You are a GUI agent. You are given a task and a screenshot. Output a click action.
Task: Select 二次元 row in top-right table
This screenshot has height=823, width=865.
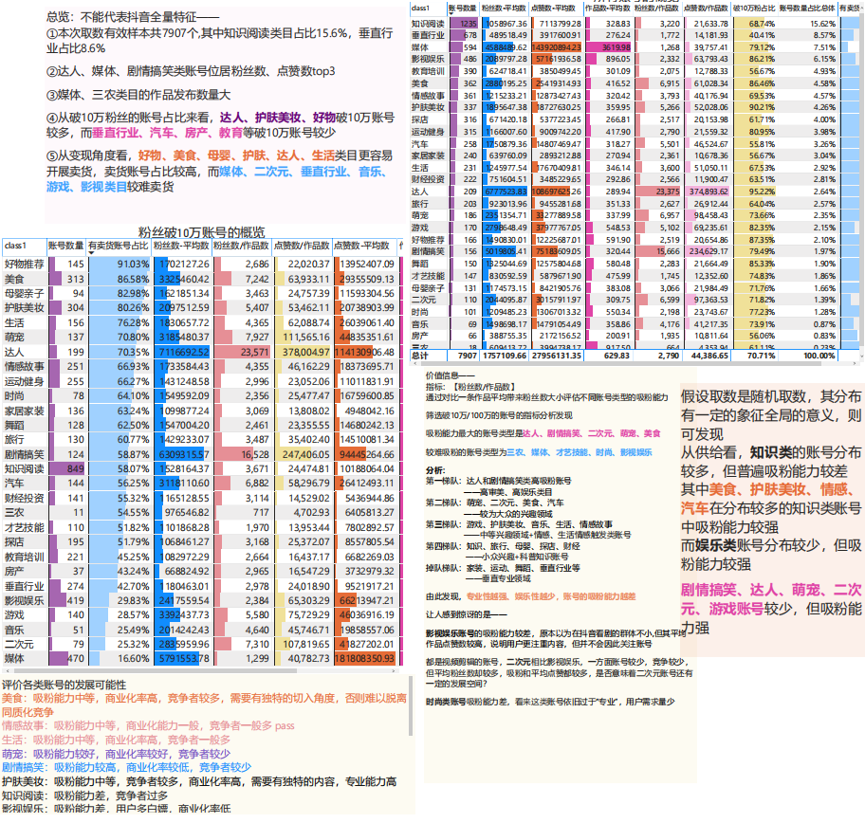pos(635,300)
